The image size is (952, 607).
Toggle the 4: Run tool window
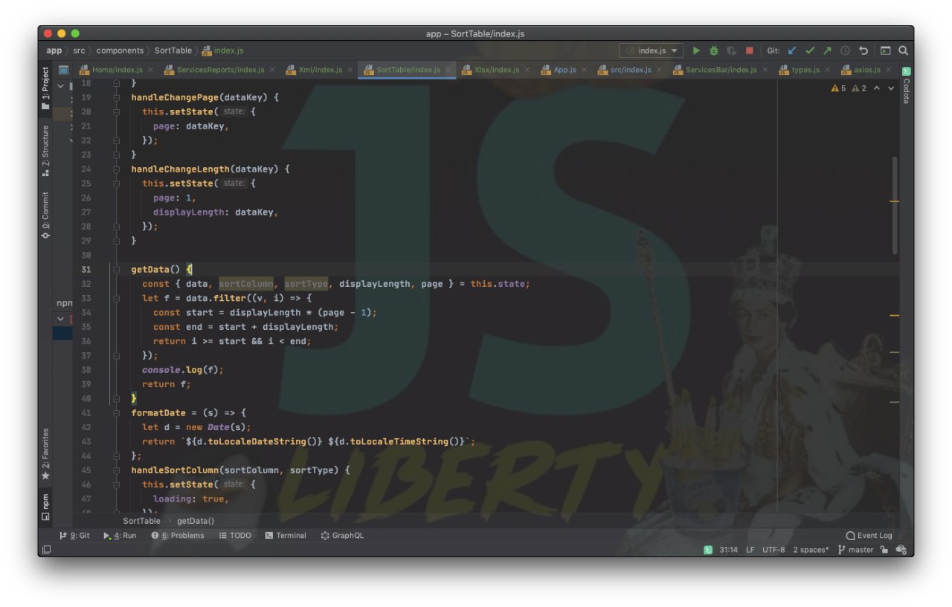pyautogui.click(x=120, y=535)
